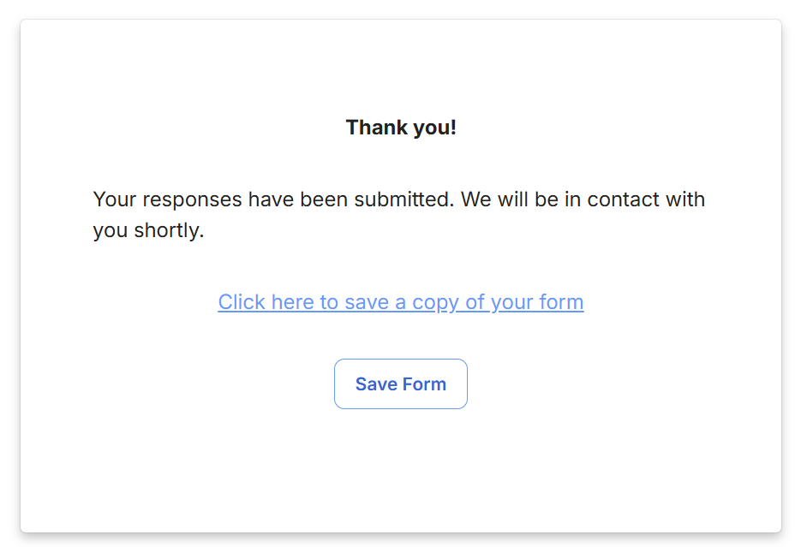The image size is (801, 547).
Task: Click the empty area below Save Form
Action: click(400, 471)
